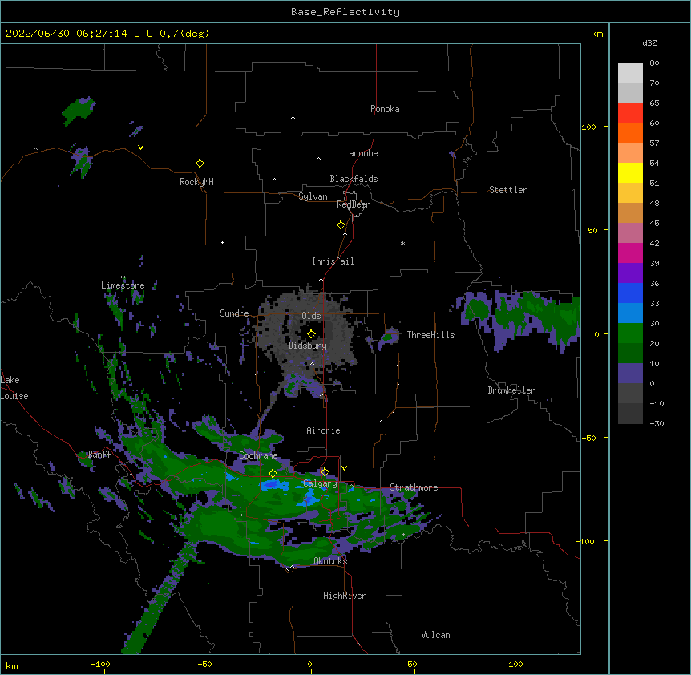Click the yellow V marker northwest of RockyMH

[140, 148]
